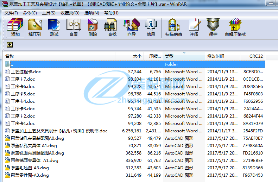Click the 删除 (Delete) toolbar icon
The height and width of the screenshot is (182, 278).
[x=93, y=28]
